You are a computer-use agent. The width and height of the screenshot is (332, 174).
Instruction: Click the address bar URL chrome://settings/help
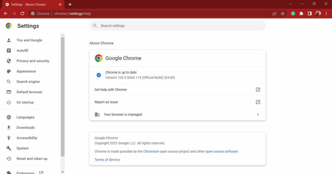[72, 14]
